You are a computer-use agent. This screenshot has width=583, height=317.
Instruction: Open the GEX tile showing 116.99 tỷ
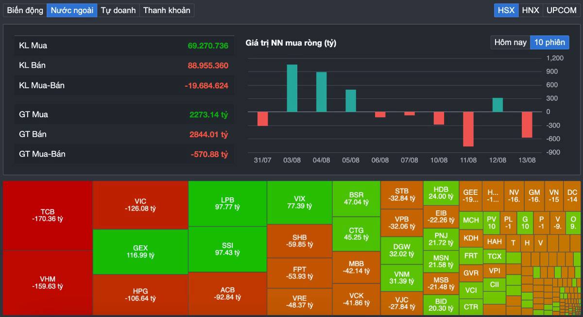click(140, 252)
